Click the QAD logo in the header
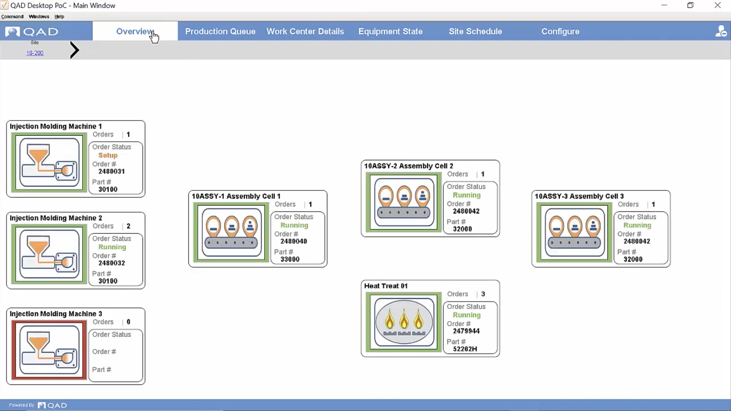The height and width of the screenshot is (411, 731). (x=32, y=31)
